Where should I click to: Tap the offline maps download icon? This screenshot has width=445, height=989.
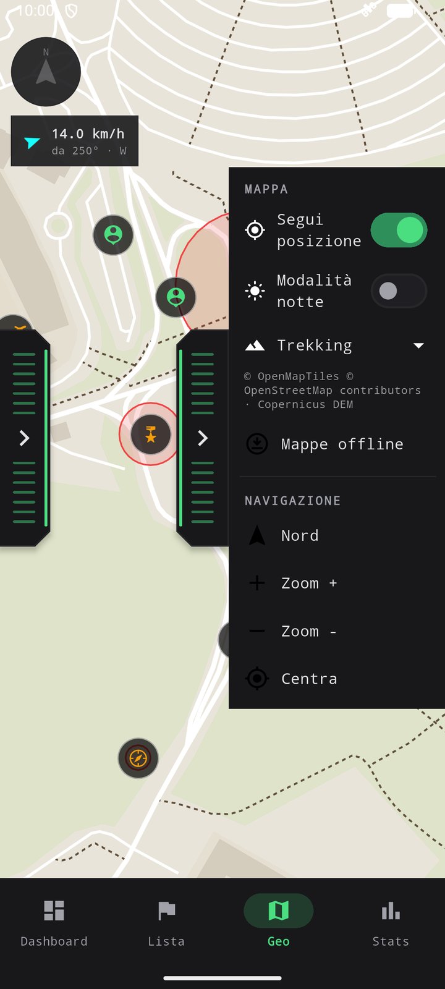pyautogui.click(x=257, y=444)
